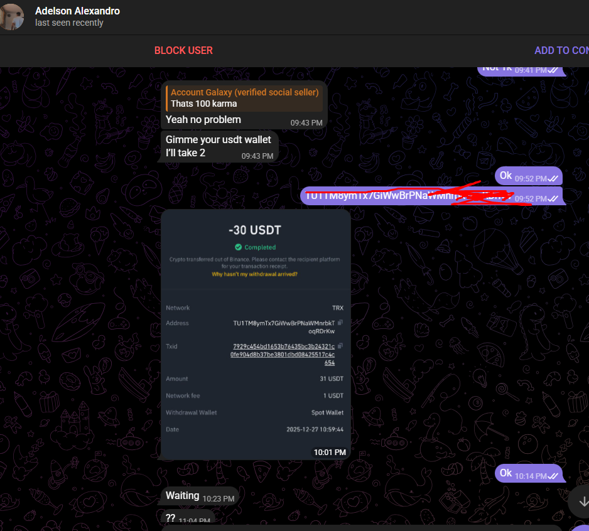
Task: Click the redacted wallet address message
Action: (432, 196)
